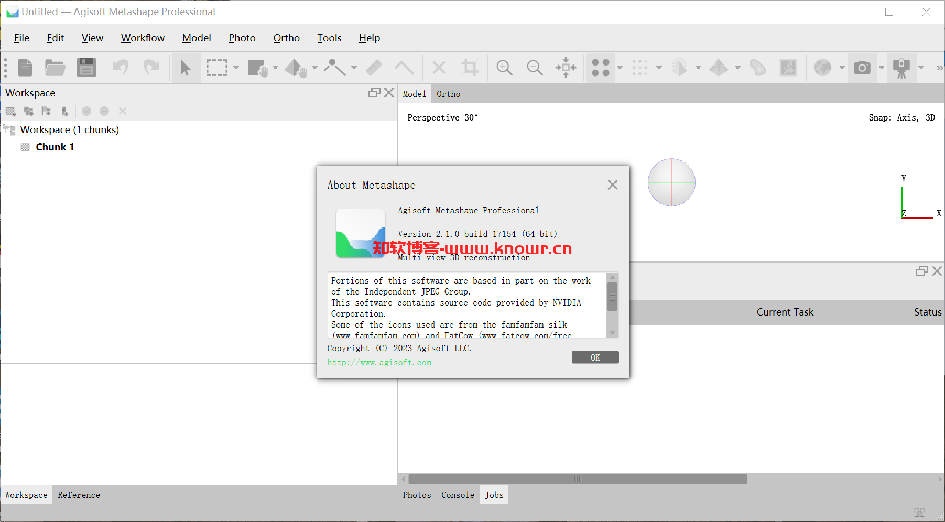
Task: Click the Open project folder icon
Action: coord(55,68)
